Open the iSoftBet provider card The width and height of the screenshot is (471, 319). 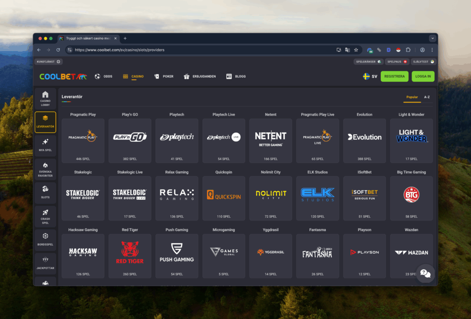pos(364,198)
